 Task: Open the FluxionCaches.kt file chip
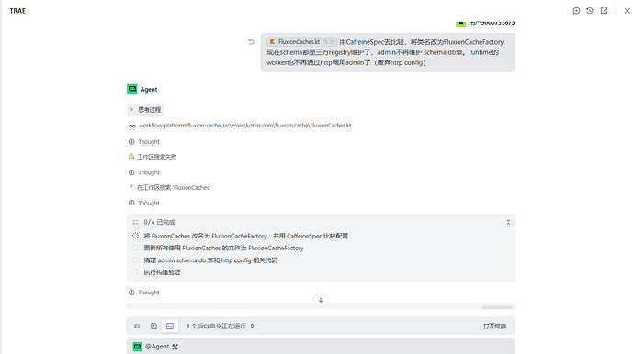(x=302, y=42)
